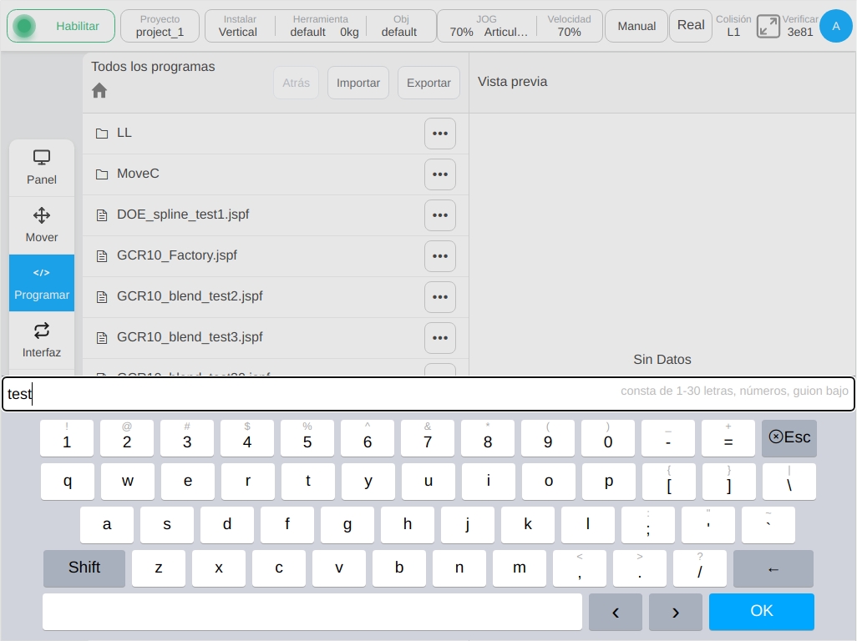
Task: Tap the semicolon key
Action: click(647, 525)
